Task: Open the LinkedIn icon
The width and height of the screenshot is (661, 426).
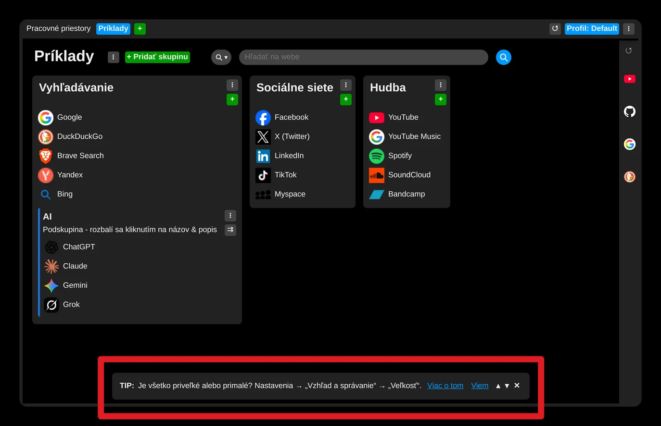Action: click(263, 156)
